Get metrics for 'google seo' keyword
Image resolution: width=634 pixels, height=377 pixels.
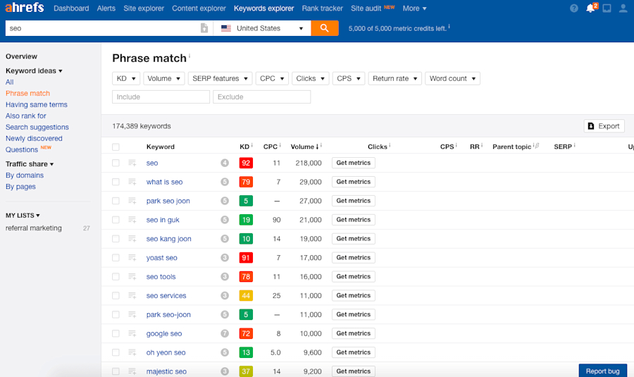tap(353, 333)
